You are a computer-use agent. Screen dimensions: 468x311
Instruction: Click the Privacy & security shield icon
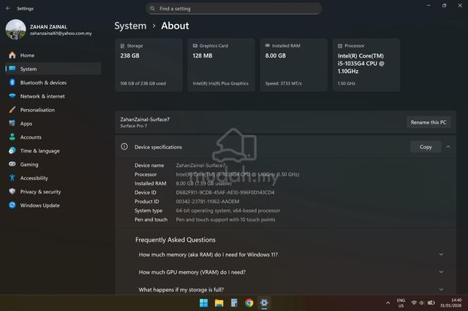tap(12, 191)
